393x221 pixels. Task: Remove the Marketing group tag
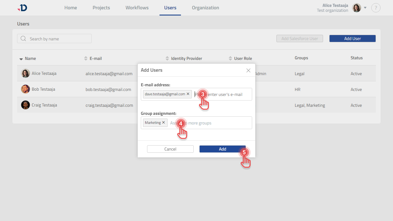[164, 123]
